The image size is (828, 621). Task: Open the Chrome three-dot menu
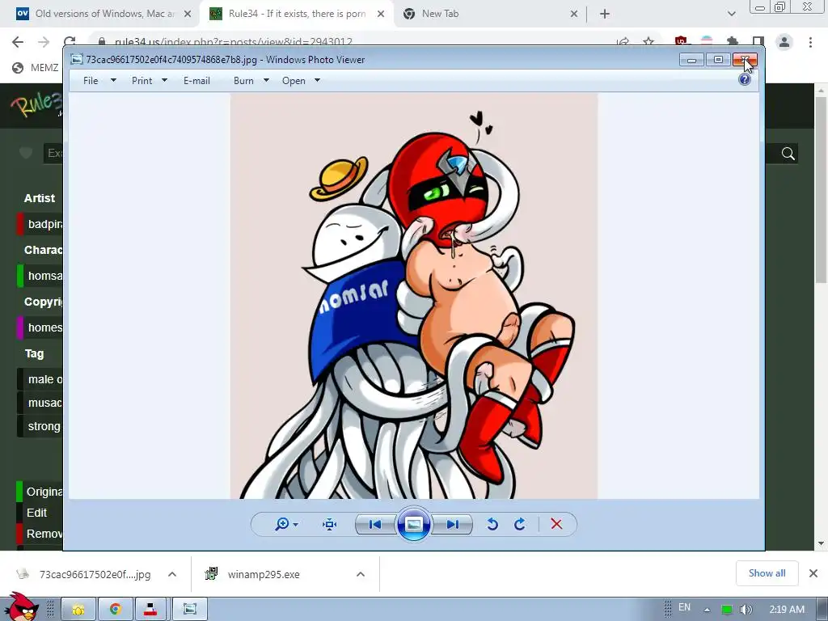point(810,42)
